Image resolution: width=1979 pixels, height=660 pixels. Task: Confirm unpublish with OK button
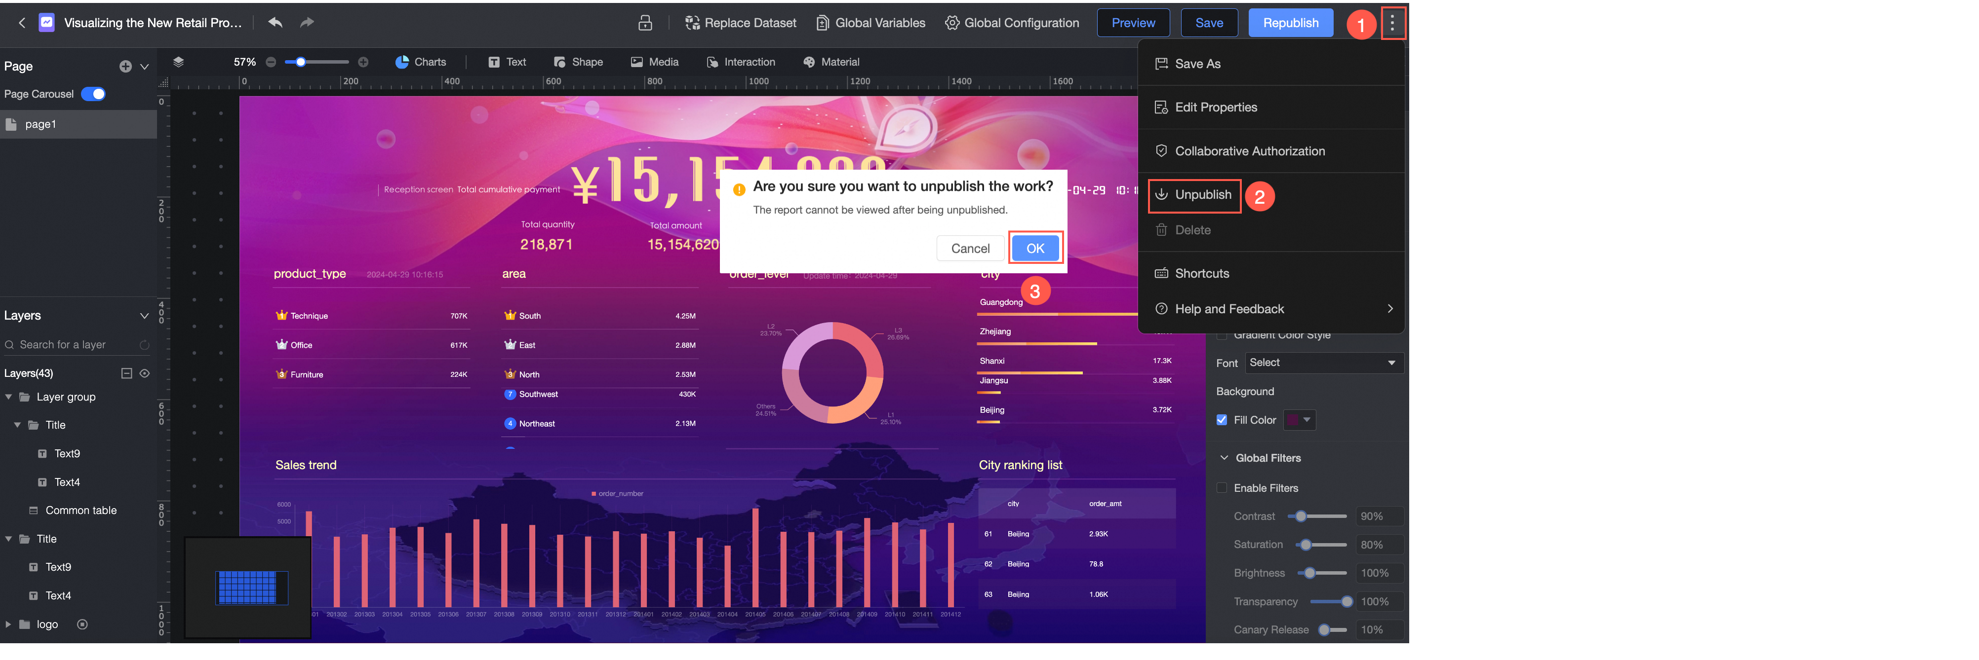pos(1035,248)
